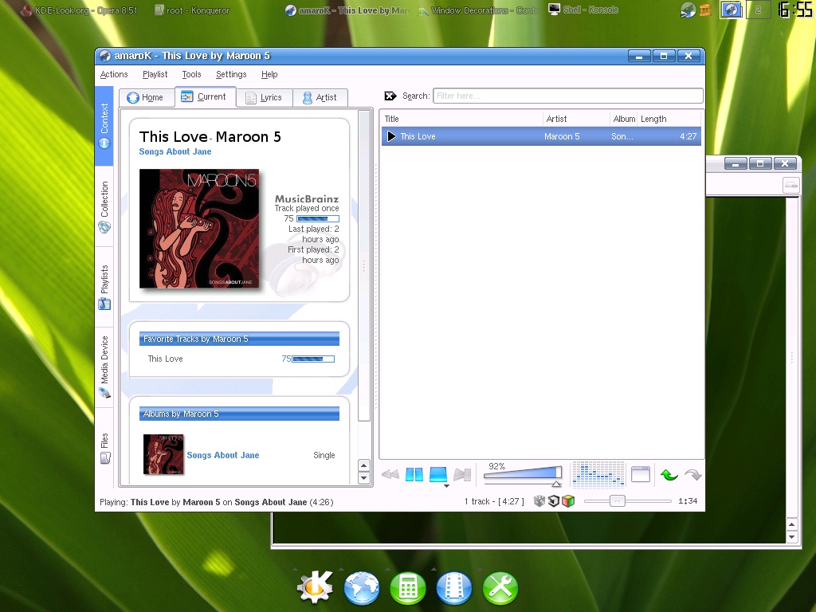Open the Playlists sidebar tab
816x612 pixels.
[x=104, y=287]
